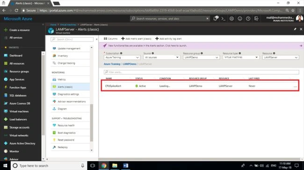Click the user account avatar
304x170 pixels.
(x=299, y=19)
